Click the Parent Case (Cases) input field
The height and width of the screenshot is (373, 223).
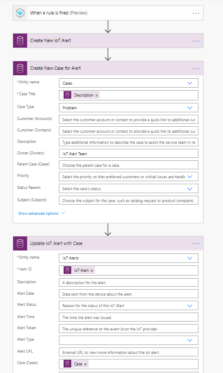(x=128, y=165)
